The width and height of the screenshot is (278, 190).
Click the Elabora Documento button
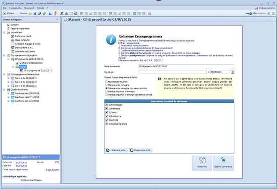point(223,163)
